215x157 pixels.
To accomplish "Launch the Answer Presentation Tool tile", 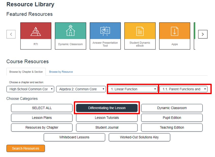I will pos(105,36).
